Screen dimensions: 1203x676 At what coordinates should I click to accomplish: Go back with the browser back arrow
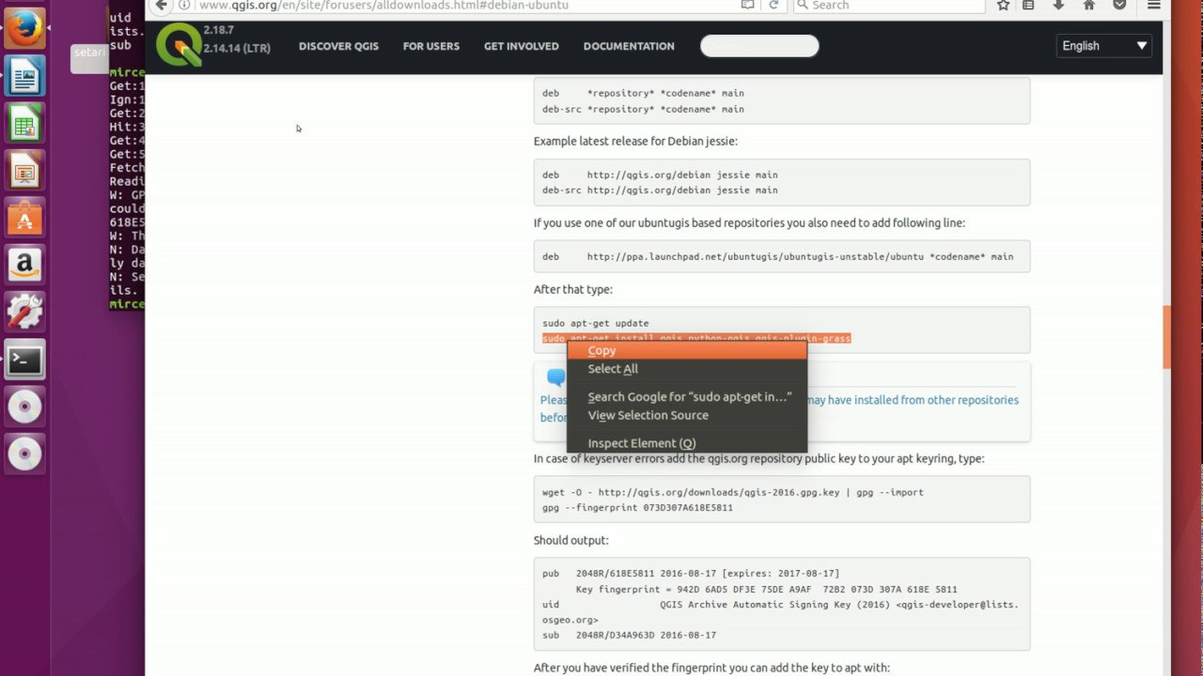161,6
